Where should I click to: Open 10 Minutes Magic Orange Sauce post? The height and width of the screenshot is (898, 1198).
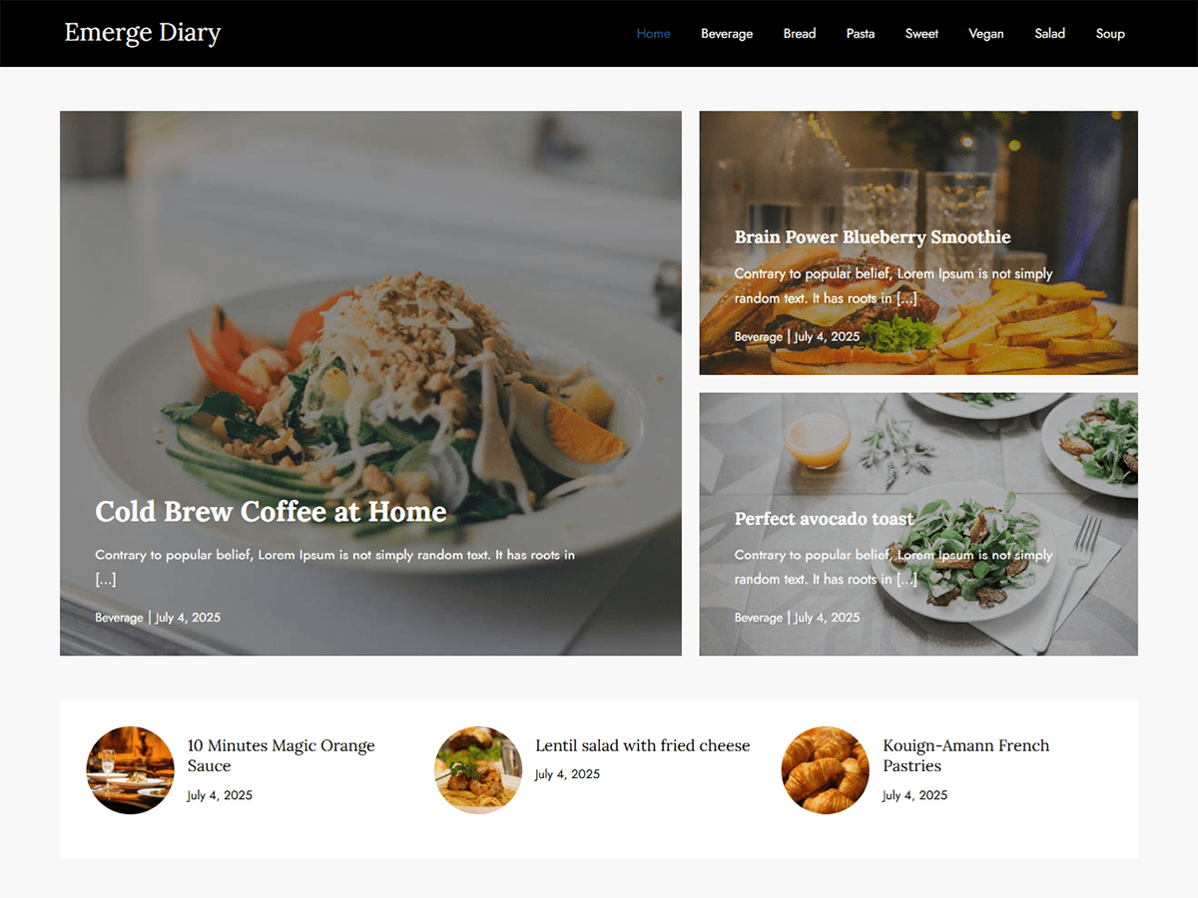click(282, 755)
